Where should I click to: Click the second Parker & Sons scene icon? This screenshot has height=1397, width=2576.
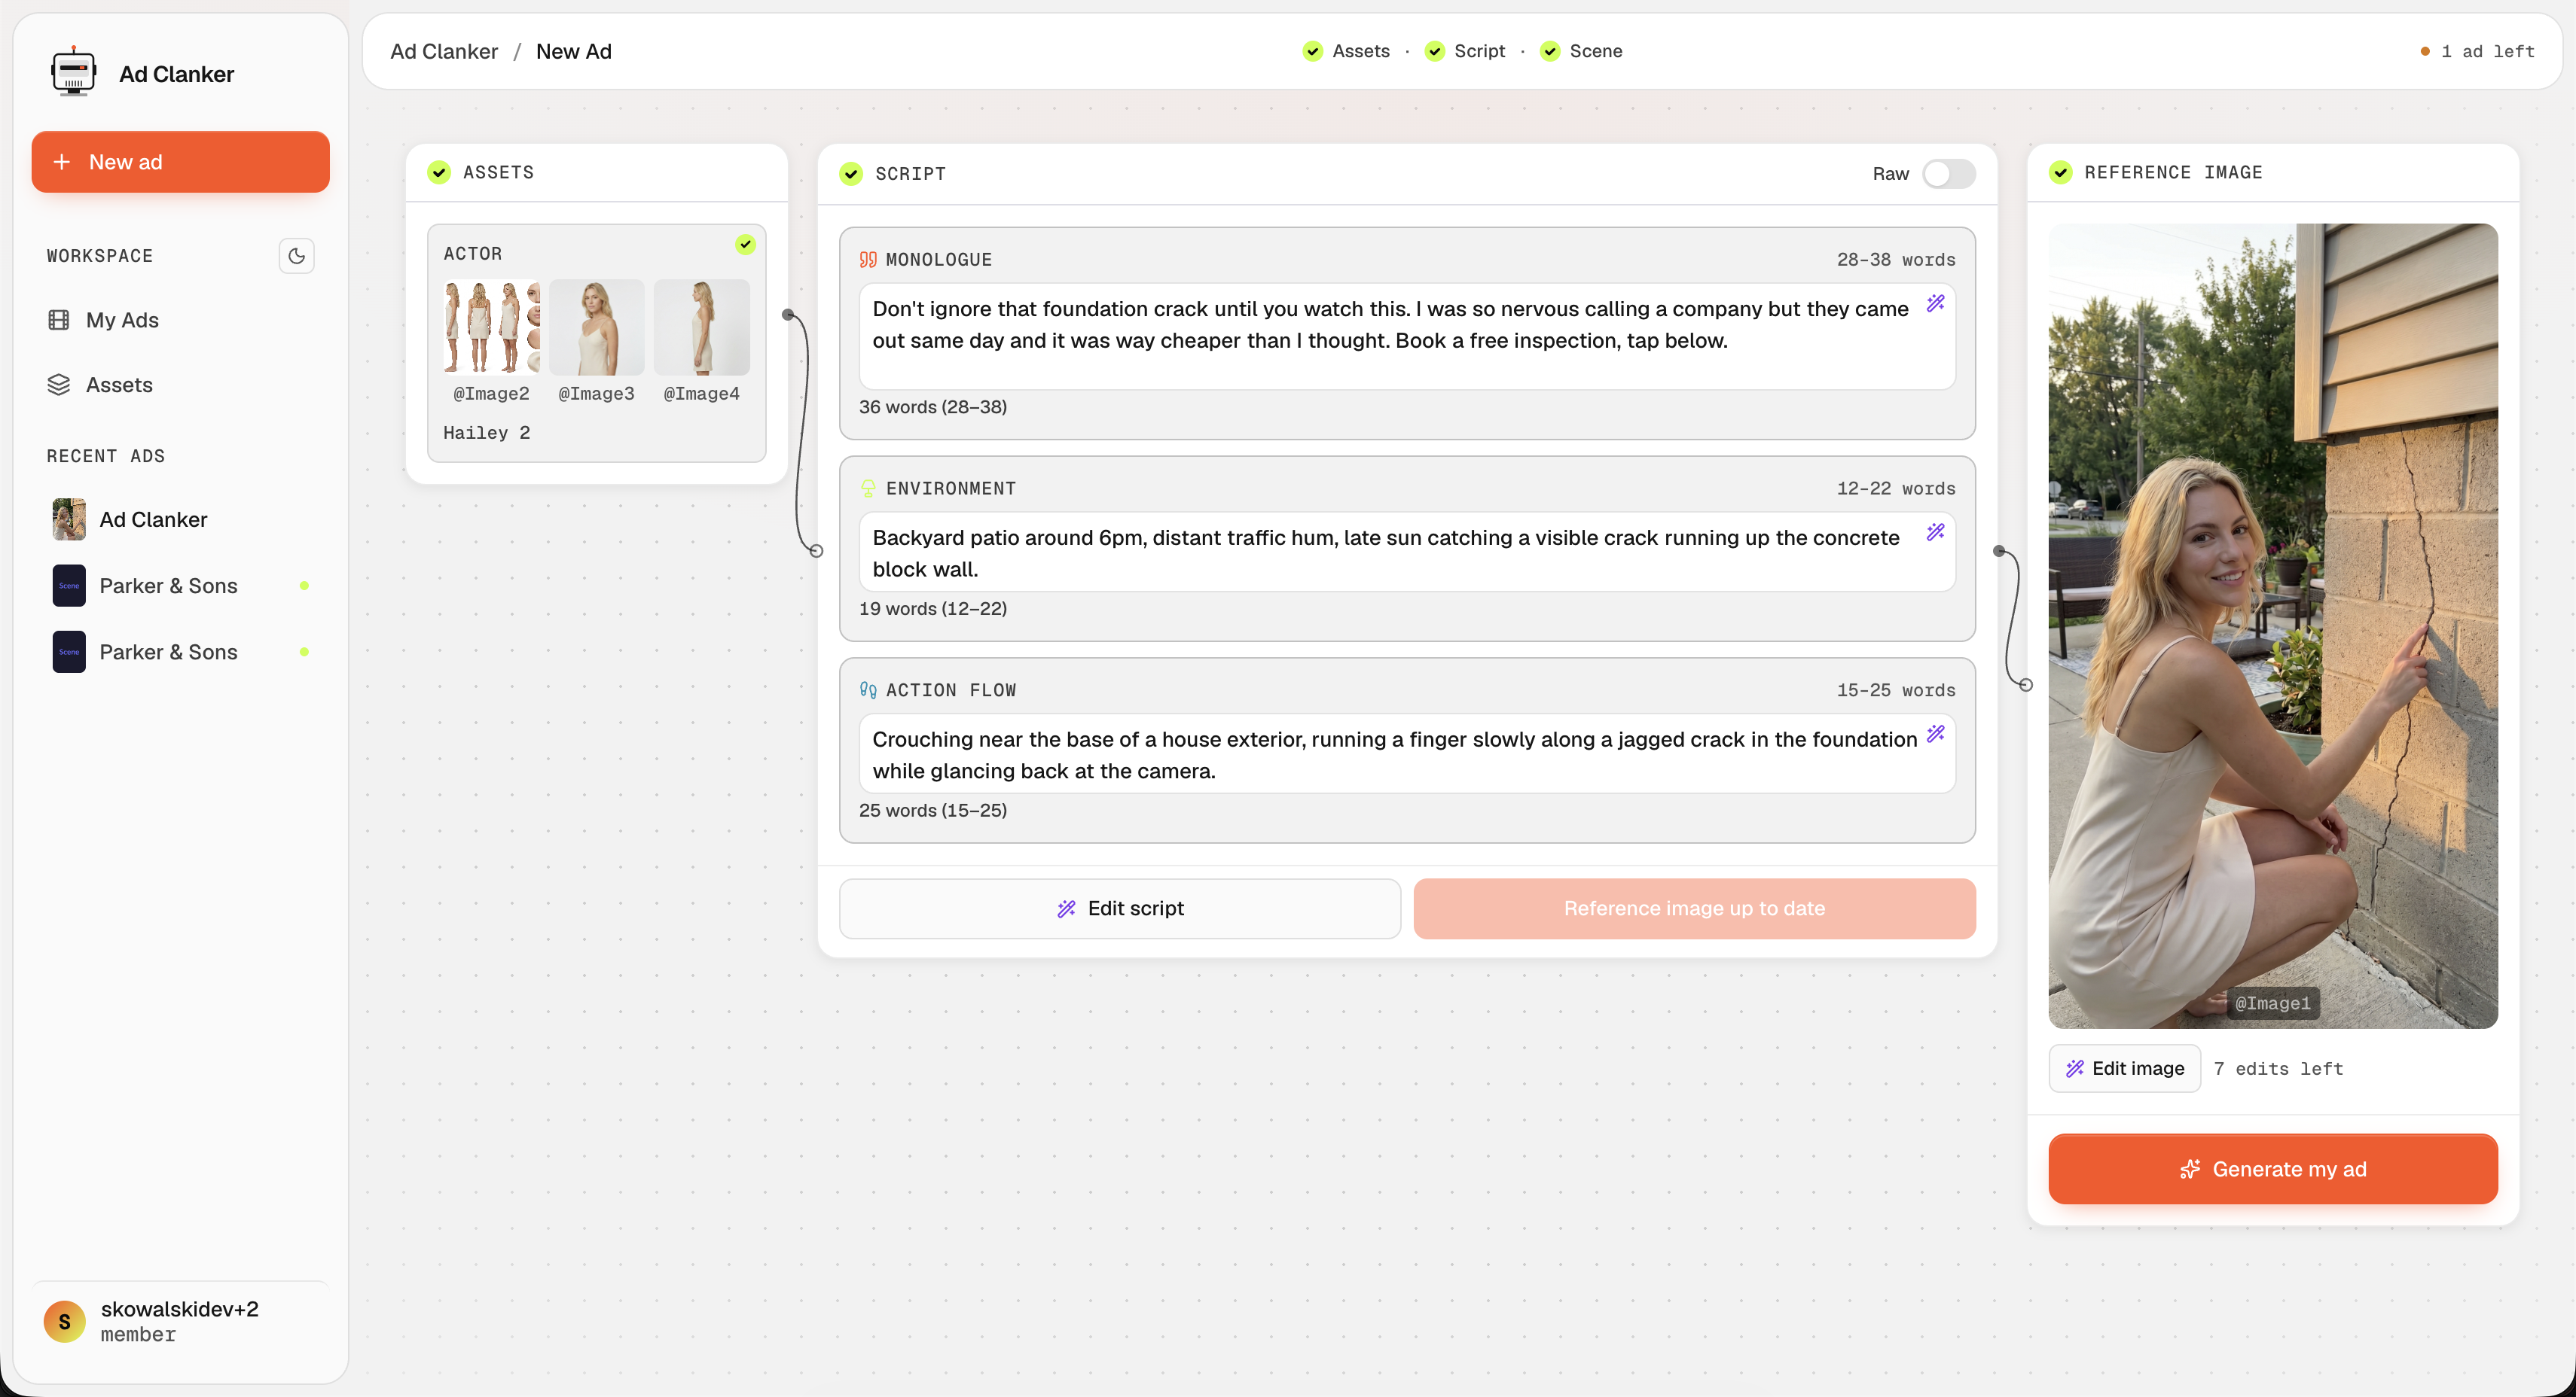tap(69, 652)
